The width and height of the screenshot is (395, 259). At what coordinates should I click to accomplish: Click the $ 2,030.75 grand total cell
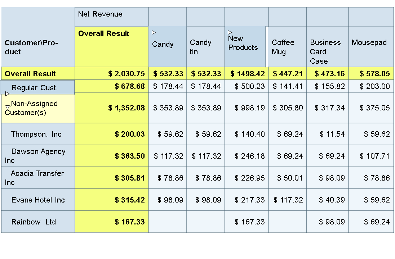(127, 74)
